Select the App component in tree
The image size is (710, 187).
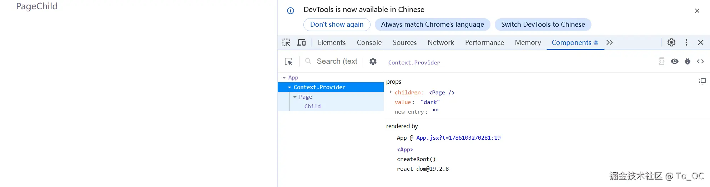pyautogui.click(x=293, y=78)
